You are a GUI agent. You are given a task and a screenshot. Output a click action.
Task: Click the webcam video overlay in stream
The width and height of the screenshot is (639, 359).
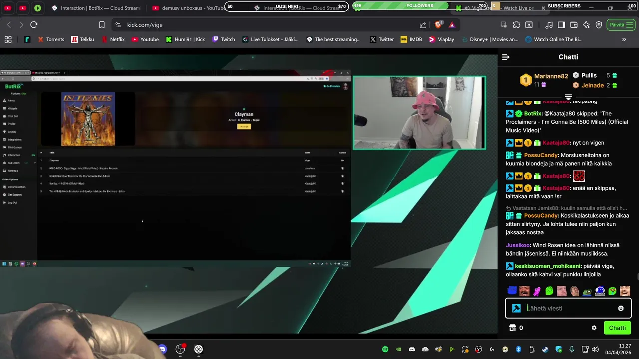tap(419, 113)
